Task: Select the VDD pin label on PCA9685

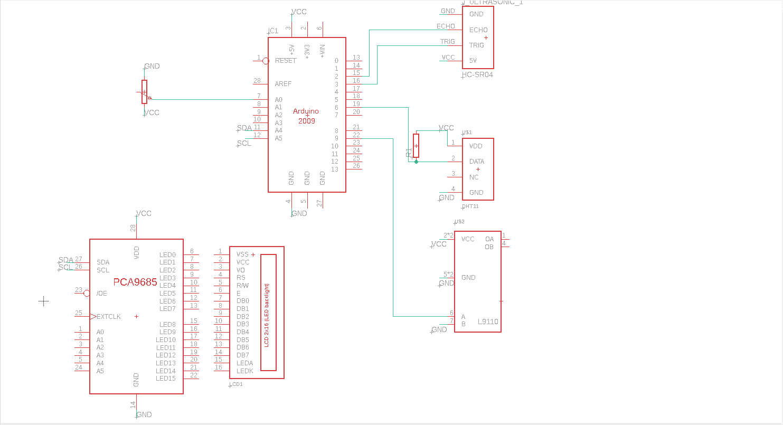Action: point(136,252)
